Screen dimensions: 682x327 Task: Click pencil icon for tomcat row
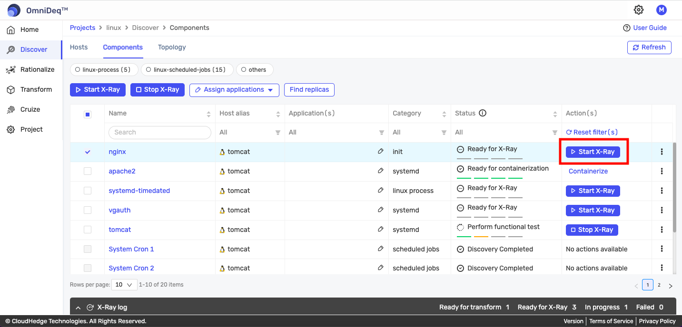[380, 229]
